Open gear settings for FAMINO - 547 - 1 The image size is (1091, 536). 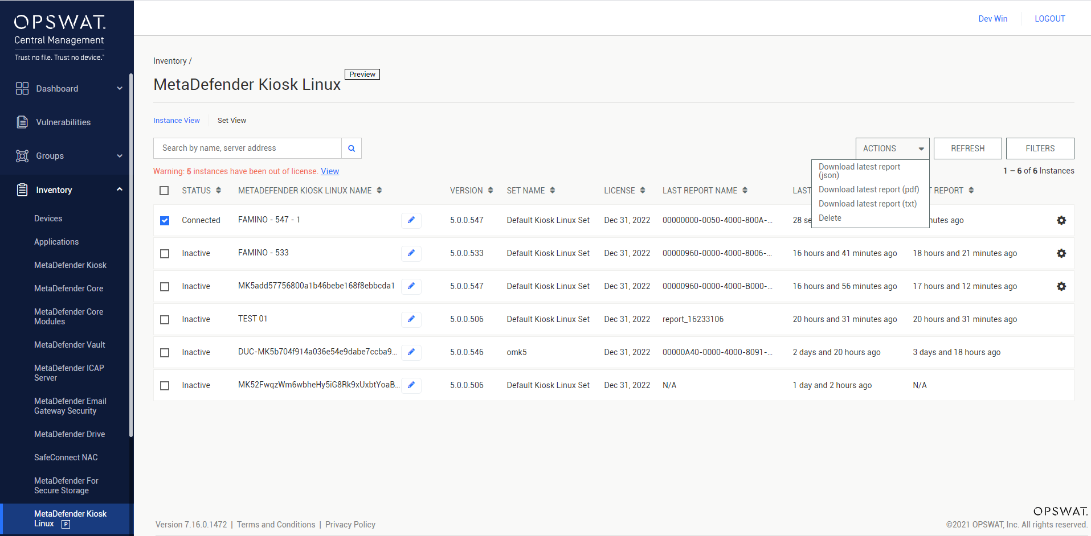coord(1061,220)
